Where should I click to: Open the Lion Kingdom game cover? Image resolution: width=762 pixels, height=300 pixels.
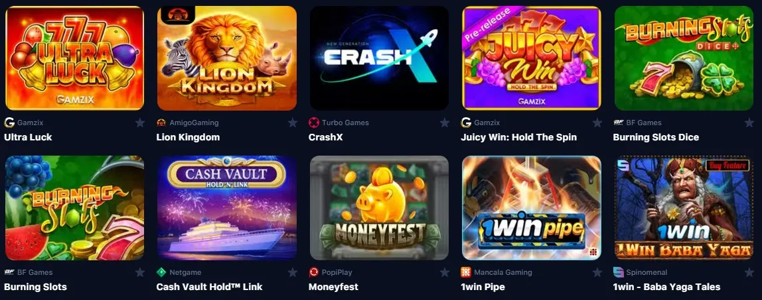point(227,58)
